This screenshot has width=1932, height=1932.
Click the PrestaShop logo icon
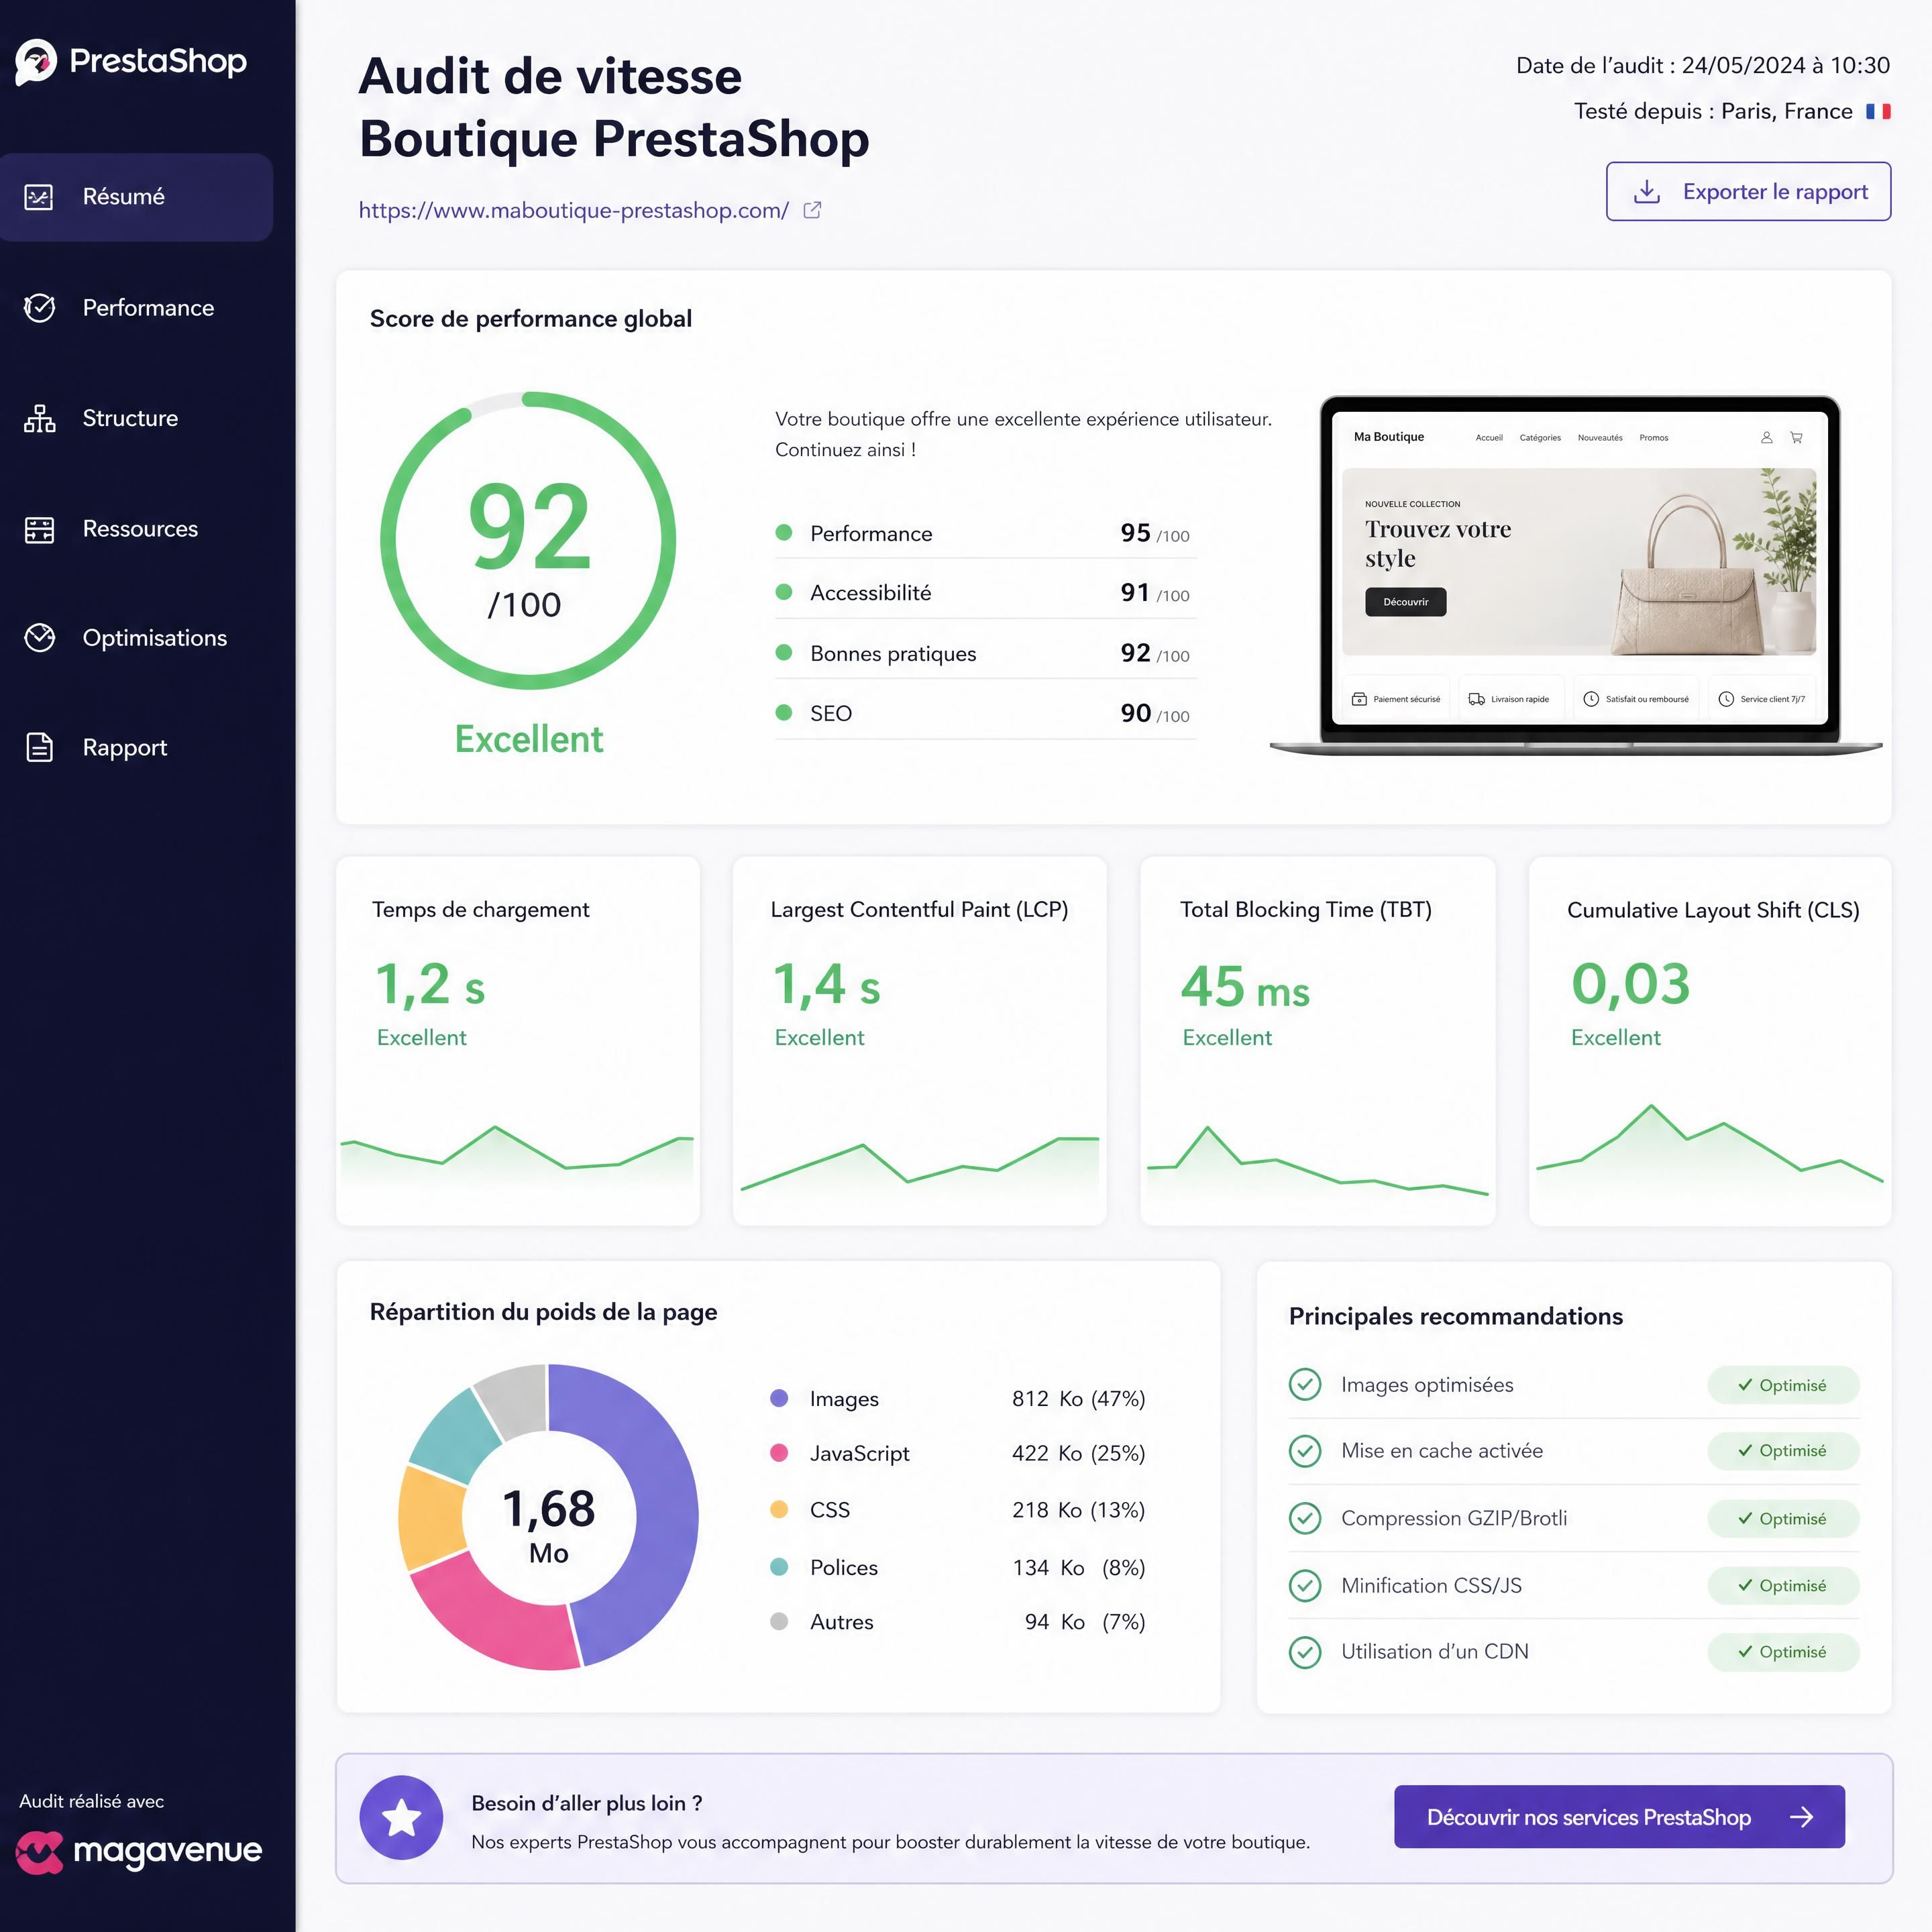37,62
